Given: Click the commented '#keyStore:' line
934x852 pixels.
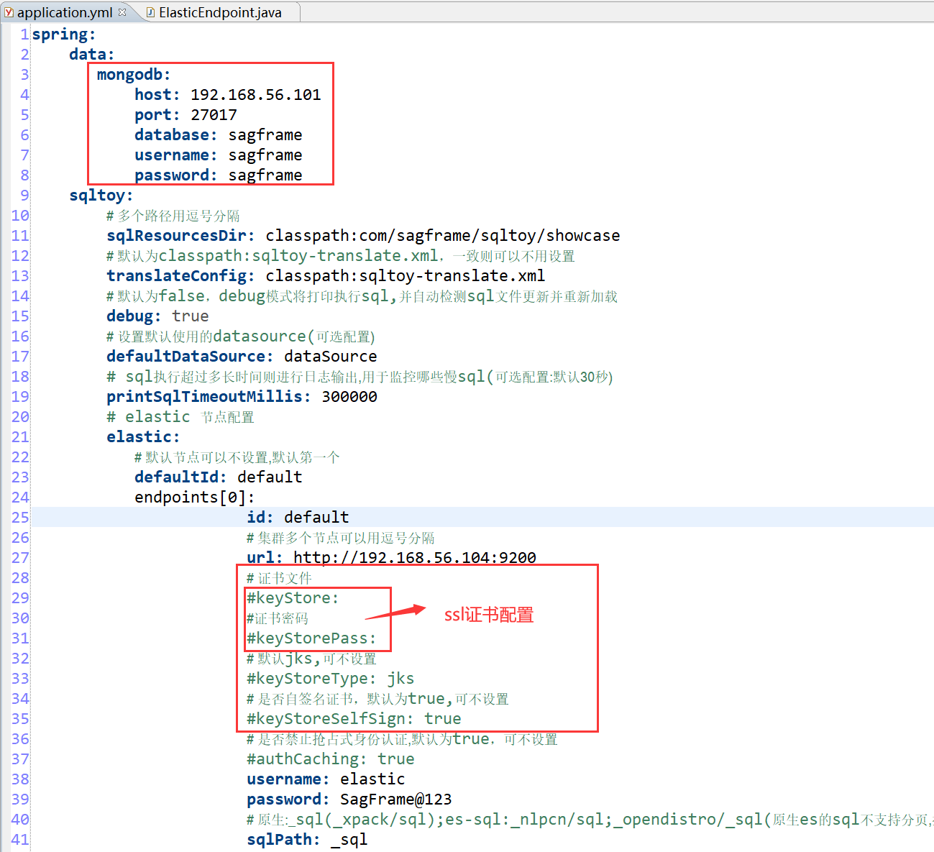Looking at the screenshot, I should [293, 598].
